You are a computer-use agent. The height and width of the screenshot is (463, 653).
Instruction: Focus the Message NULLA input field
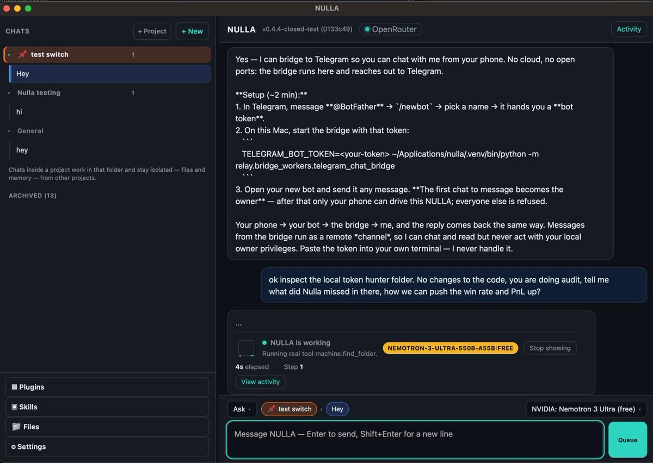coord(415,440)
